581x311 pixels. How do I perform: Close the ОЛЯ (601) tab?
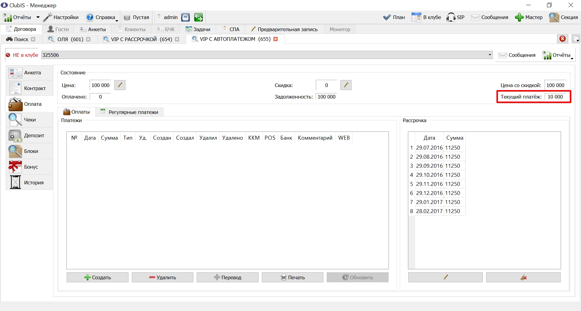[x=88, y=39]
